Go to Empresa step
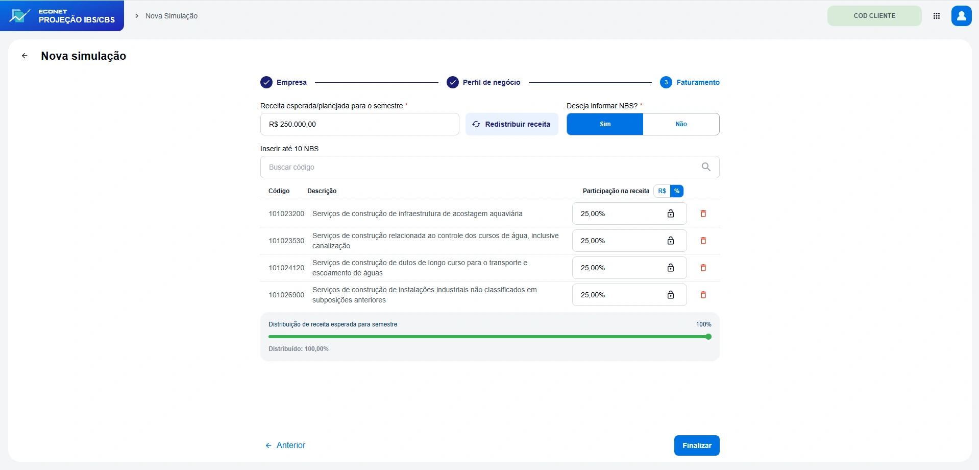 click(283, 82)
